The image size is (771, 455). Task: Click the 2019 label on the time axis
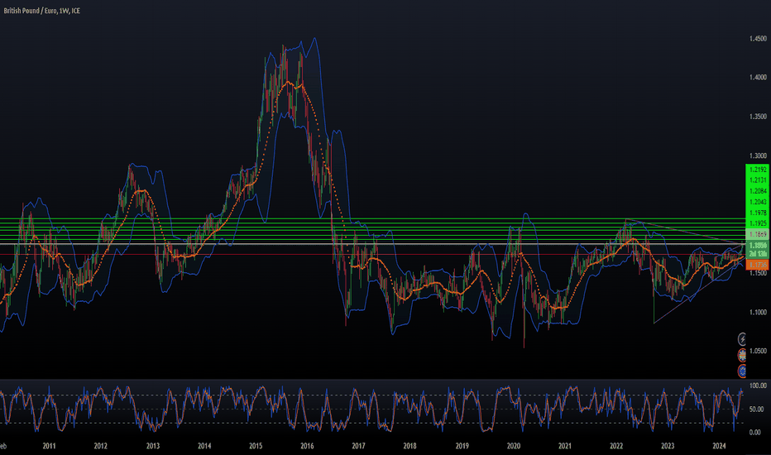pos(462,446)
